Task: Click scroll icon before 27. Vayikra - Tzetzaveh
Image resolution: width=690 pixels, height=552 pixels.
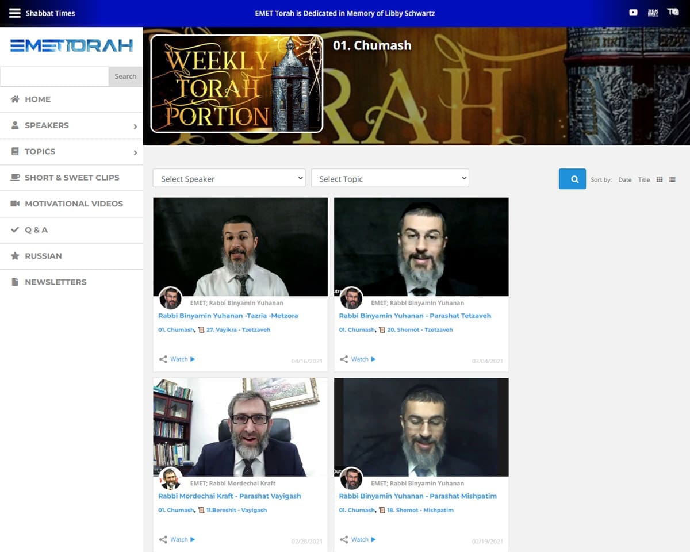Action: point(201,330)
